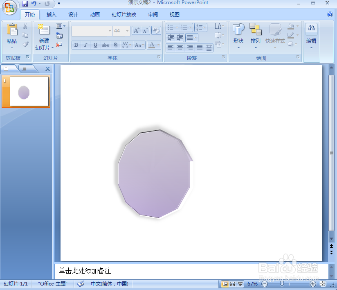Cut selection with scissors icon
The image size is (337, 290).
(25, 26)
